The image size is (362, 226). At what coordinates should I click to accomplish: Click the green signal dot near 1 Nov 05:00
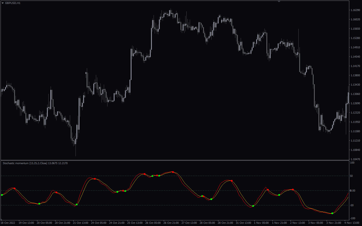pos(253,206)
